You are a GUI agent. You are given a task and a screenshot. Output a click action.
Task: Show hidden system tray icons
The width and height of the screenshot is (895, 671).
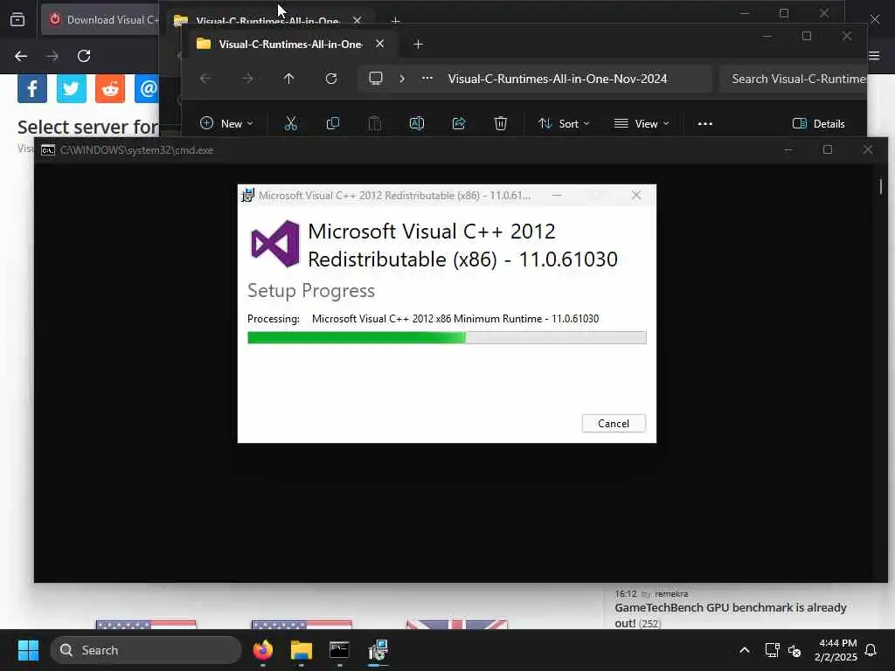click(x=745, y=650)
